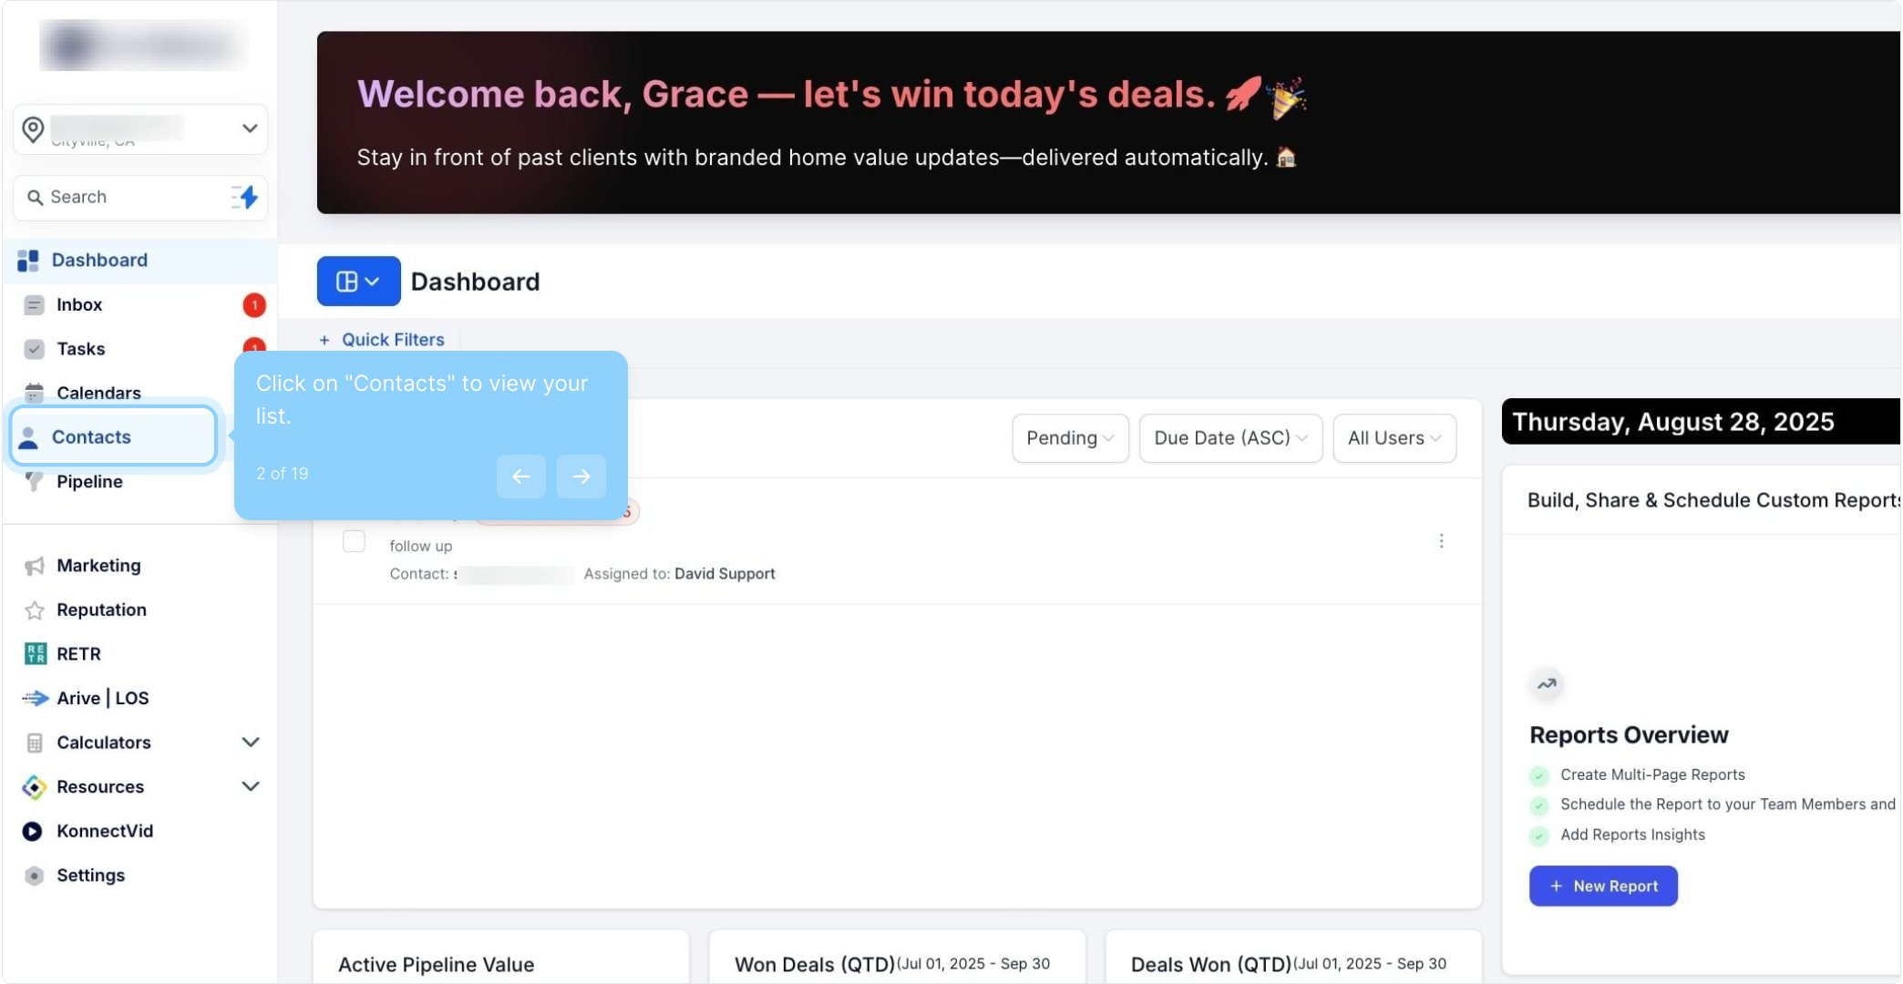The height and width of the screenshot is (984, 1903).
Task: Open the Due Date (ASC) sort dropdown
Action: point(1230,438)
